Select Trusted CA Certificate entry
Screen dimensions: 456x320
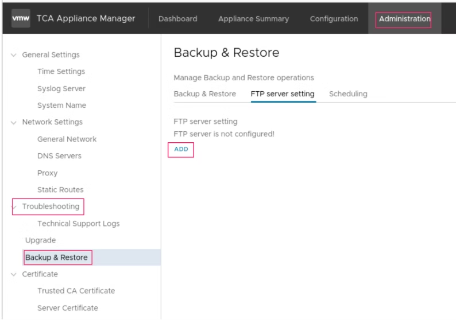pyautogui.click(x=76, y=291)
